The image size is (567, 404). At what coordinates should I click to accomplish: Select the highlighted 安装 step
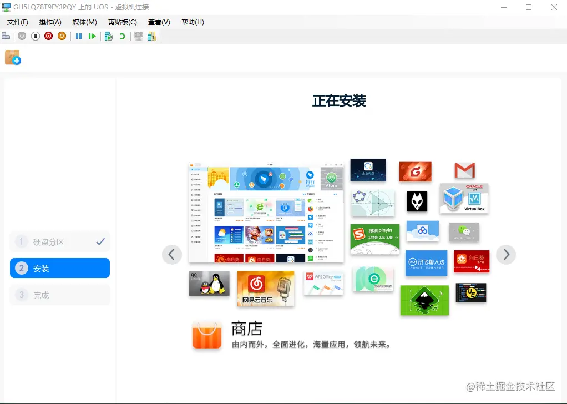(x=60, y=268)
